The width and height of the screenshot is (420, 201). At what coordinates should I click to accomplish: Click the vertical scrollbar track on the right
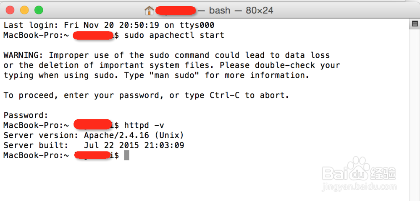pyautogui.click(x=415, y=112)
